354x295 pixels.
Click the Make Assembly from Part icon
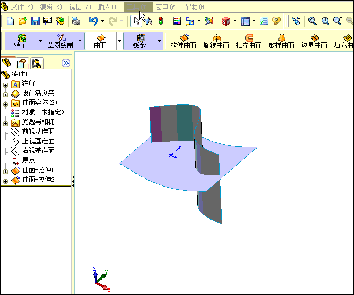(x=60, y=21)
